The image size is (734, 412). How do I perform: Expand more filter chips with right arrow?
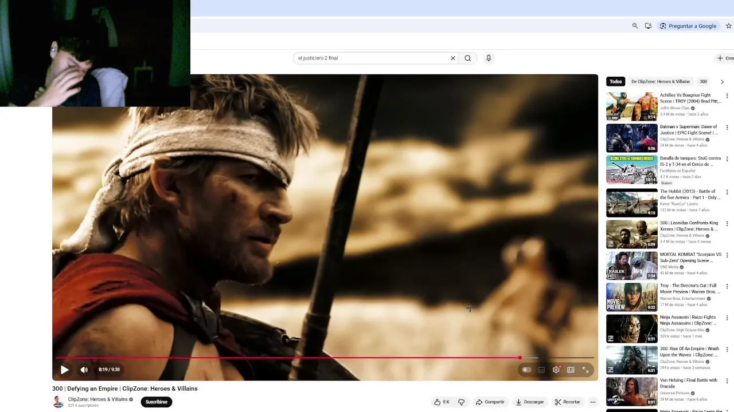(722, 82)
